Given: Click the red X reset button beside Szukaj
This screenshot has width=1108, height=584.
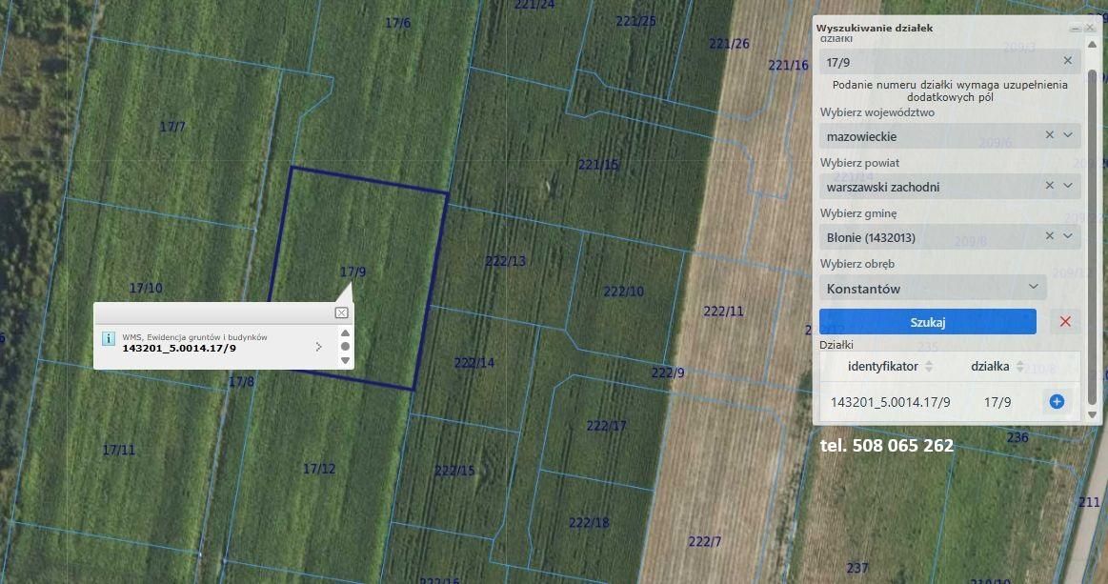Looking at the screenshot, I should (x=1065, y=322).
